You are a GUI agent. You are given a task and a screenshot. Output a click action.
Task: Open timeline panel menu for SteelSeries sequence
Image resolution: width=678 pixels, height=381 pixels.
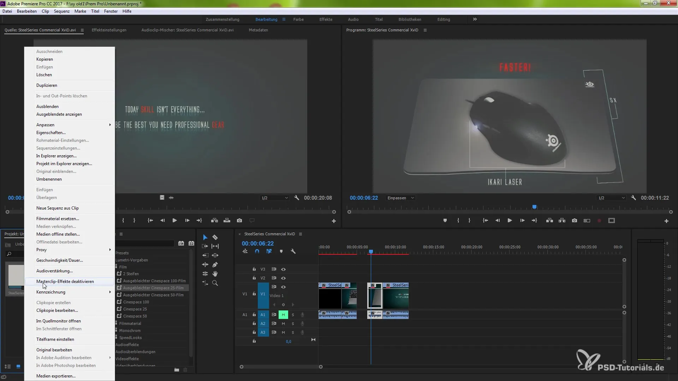pos(301,234)
